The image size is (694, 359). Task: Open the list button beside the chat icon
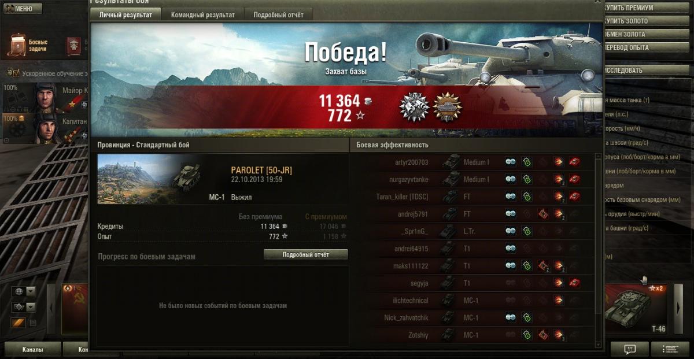pos(670,349)
